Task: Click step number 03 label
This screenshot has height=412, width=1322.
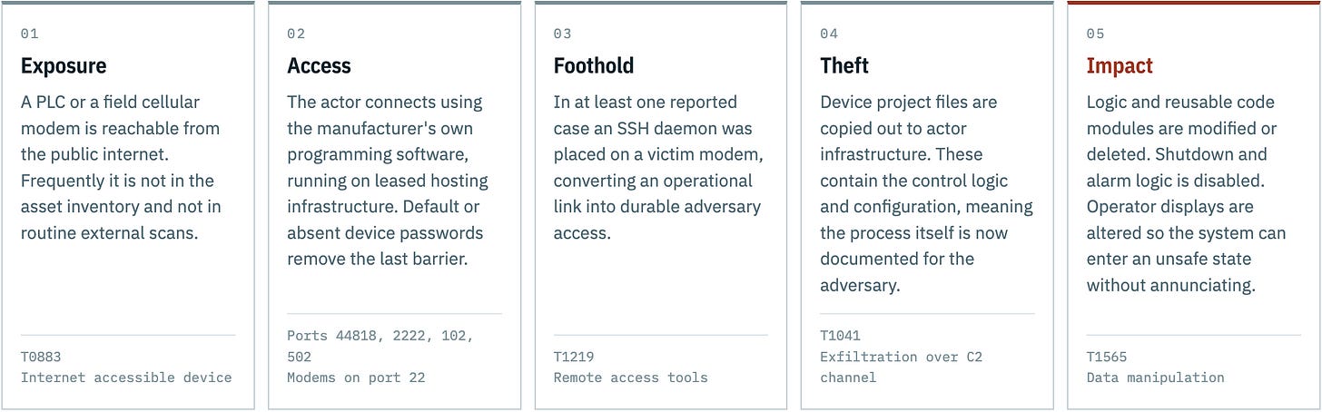Action: pyautogui.click(x=563, y=34)
